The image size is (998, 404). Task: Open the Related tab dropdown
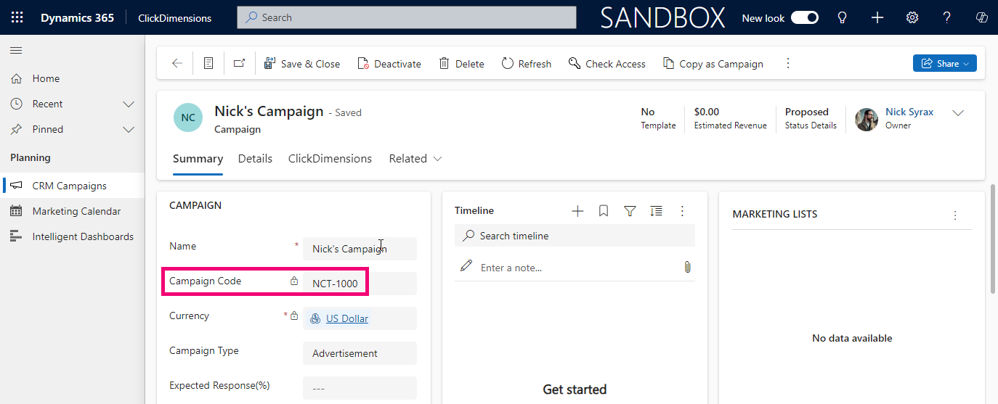[x=415, y=159]
